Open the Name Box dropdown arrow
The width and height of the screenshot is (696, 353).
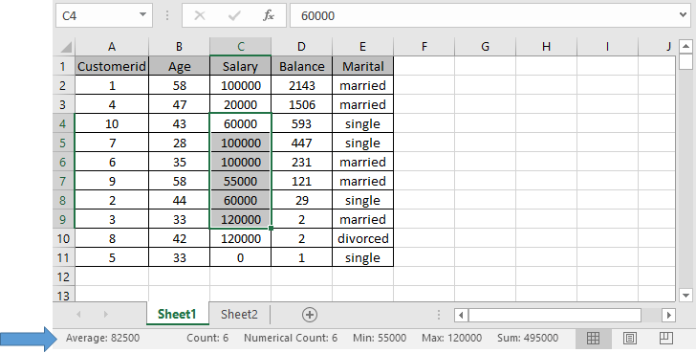(x=142, y=15)
